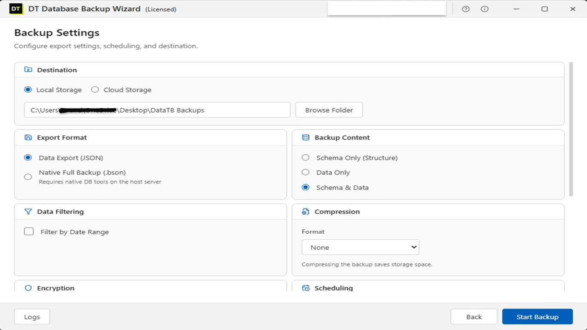Click the blank field in the title bar

[x=387, y=8]
